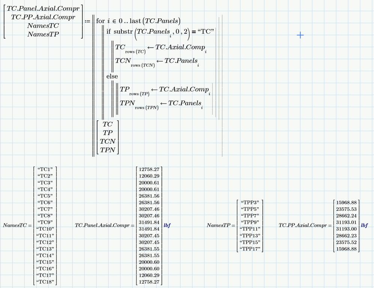The width and height of the screenshot is (374, 288).
Task: Select TC in the return vector
Action: coord(108,124)
